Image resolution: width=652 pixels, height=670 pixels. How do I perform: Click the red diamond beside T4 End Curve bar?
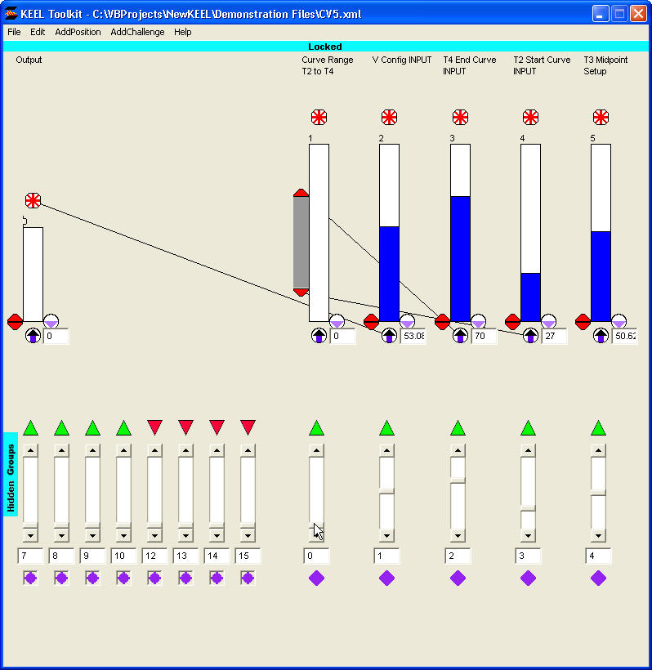tap(442, 321)
